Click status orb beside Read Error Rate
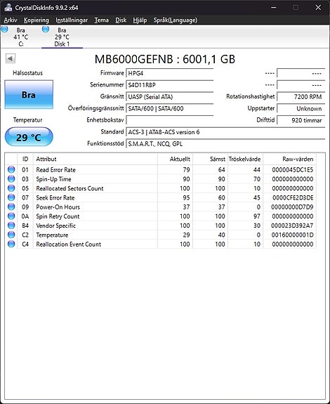The image size is (330, 404). (x=11, y=169)
